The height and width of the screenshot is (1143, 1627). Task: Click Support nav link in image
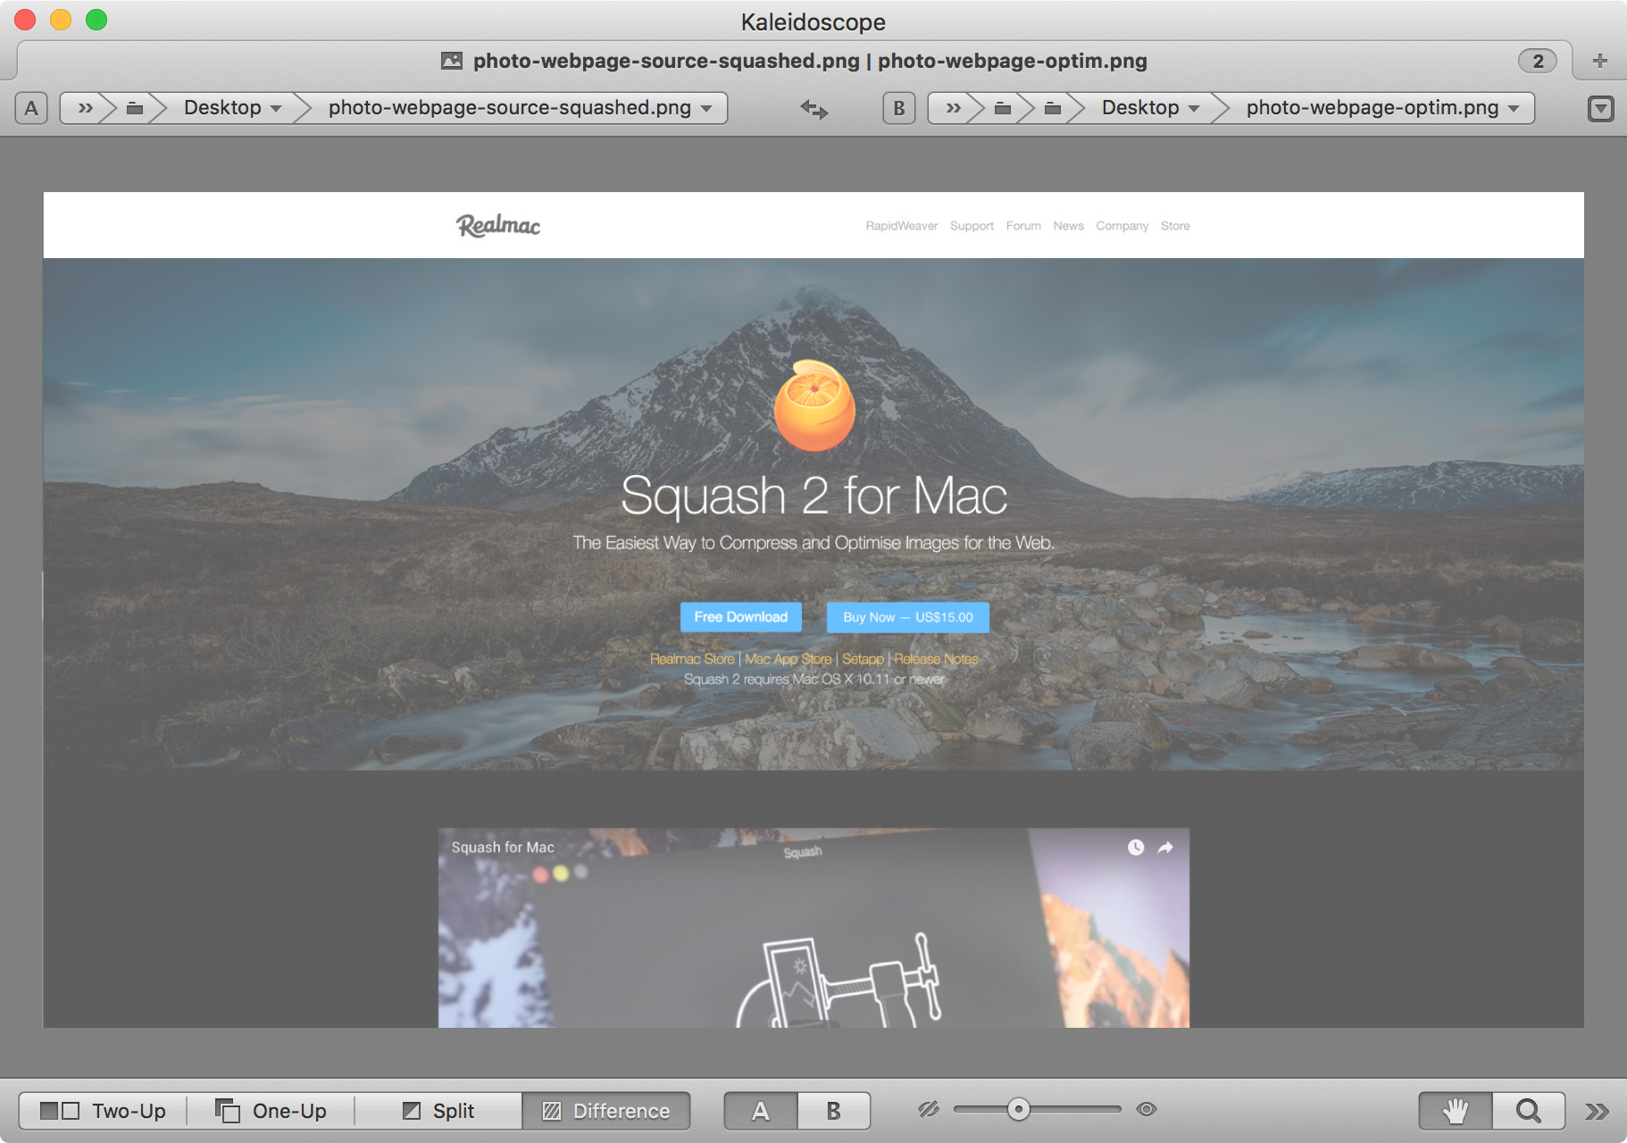(x=972, y=226)
